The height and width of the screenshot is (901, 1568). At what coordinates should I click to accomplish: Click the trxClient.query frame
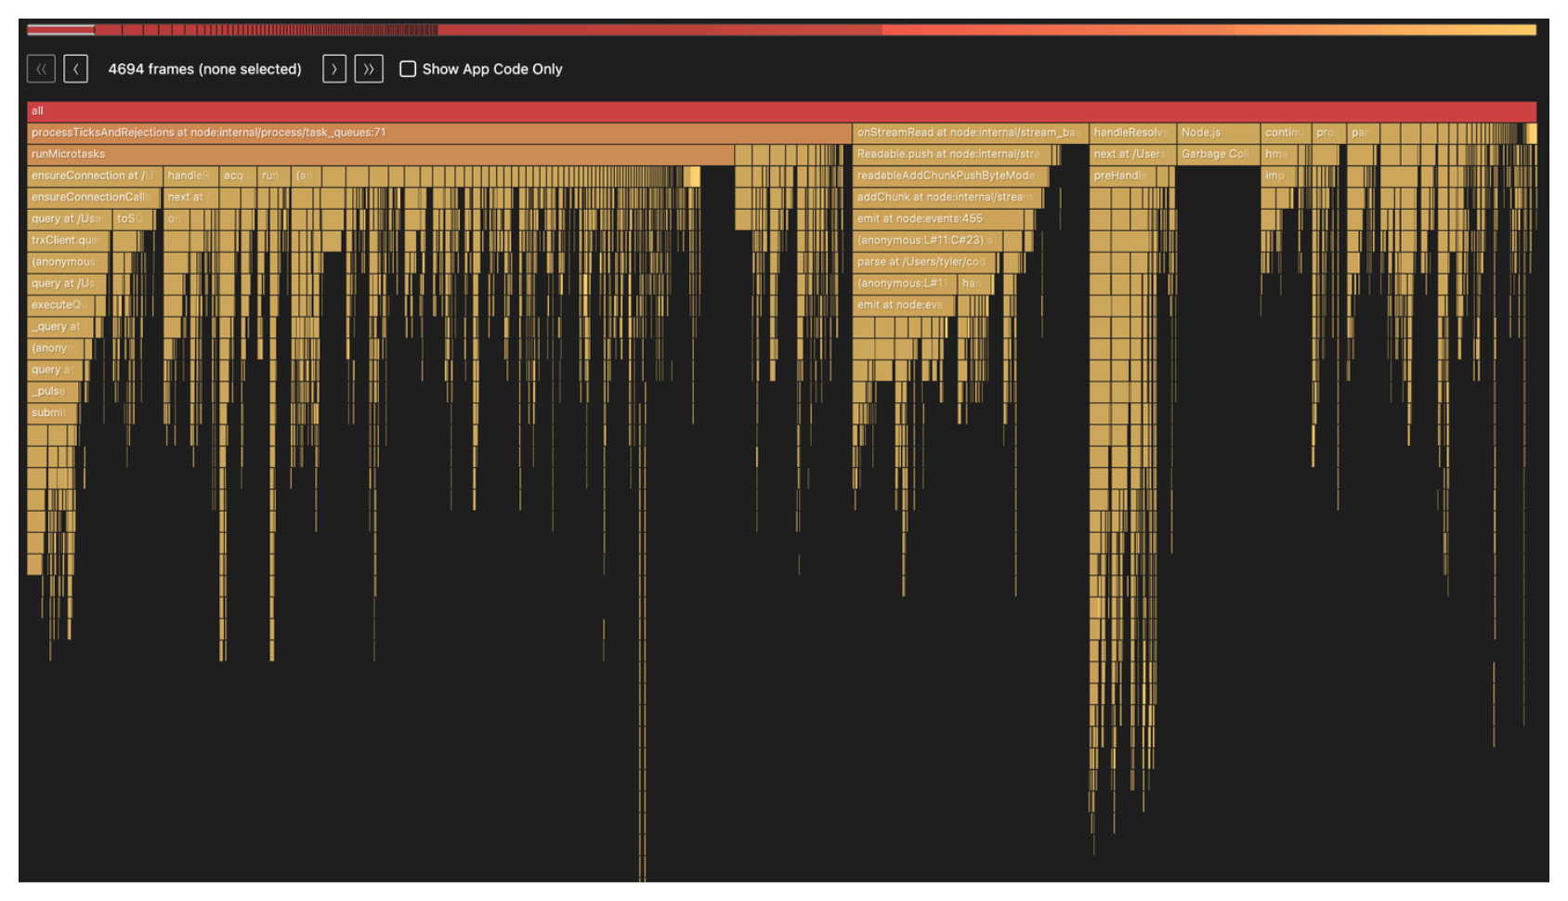(67, 241)
